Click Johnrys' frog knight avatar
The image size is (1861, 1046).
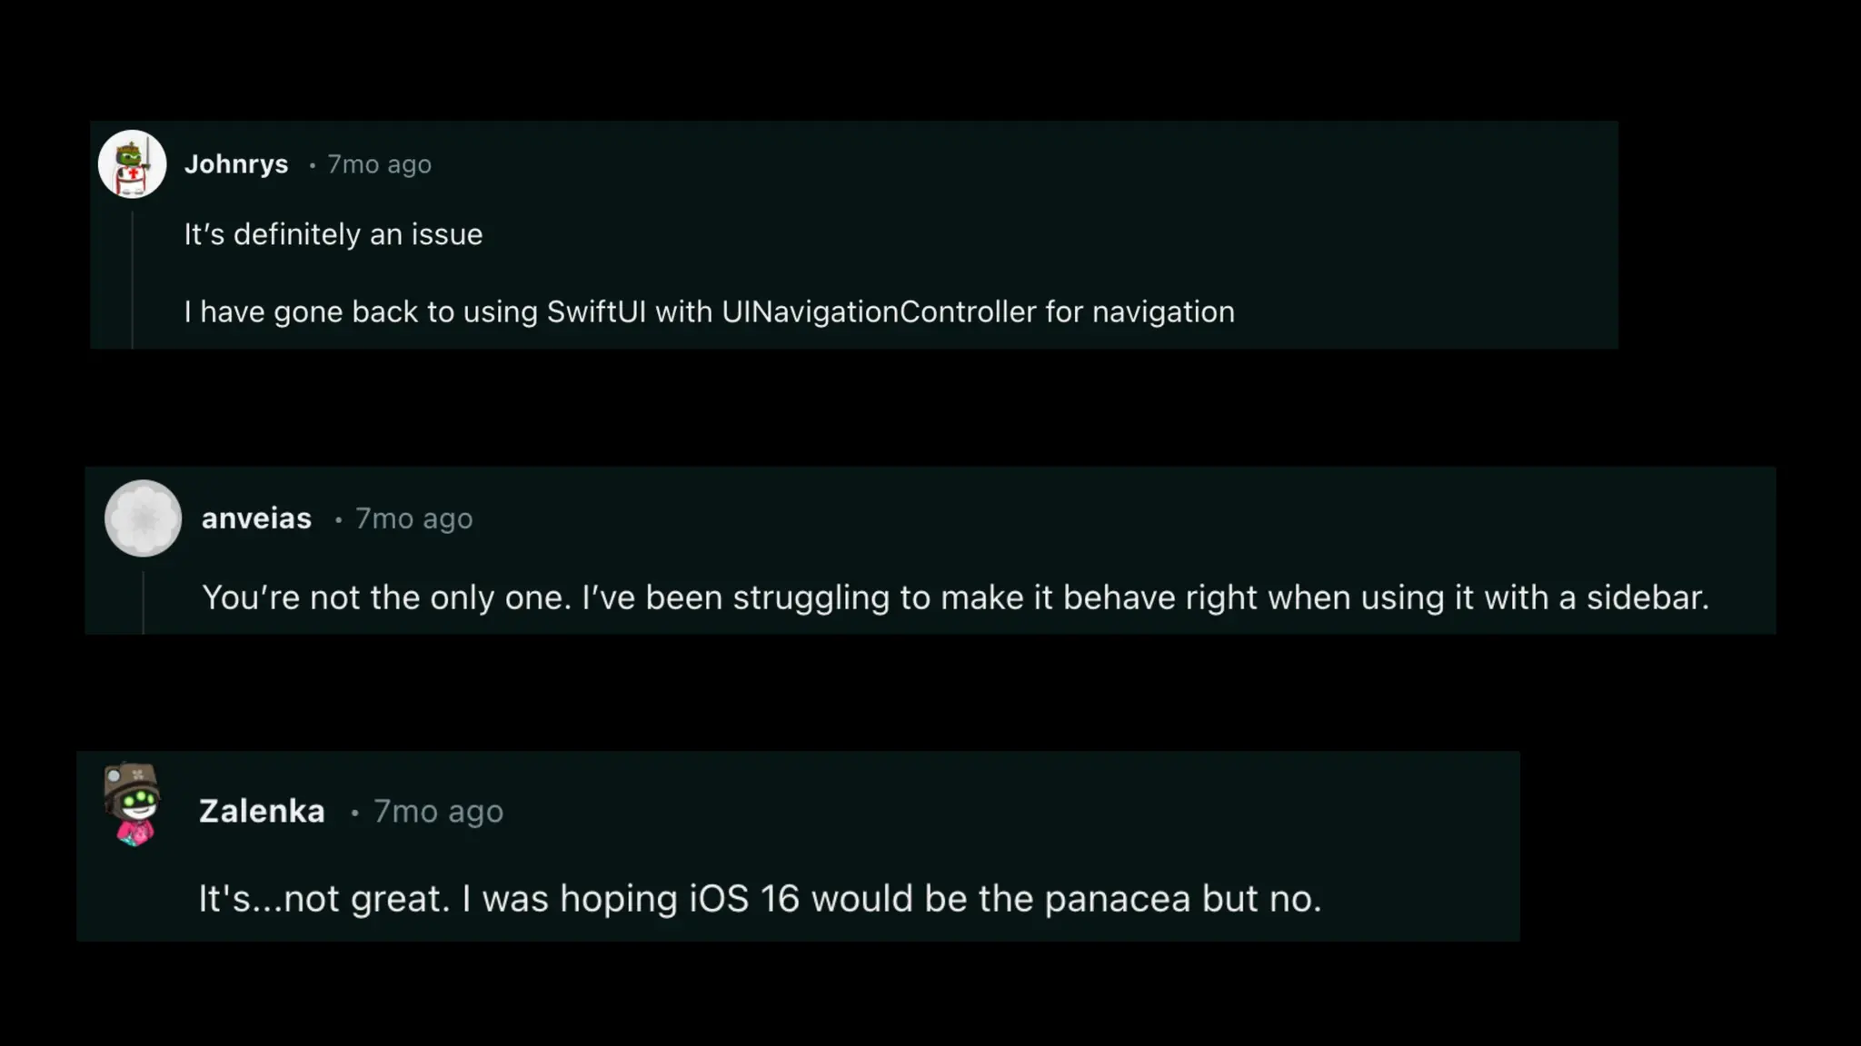(x=132, y=164)
